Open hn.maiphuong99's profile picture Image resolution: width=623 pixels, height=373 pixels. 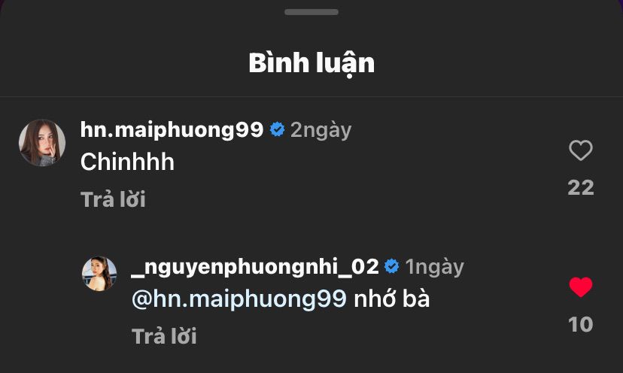tap(42, 143)
